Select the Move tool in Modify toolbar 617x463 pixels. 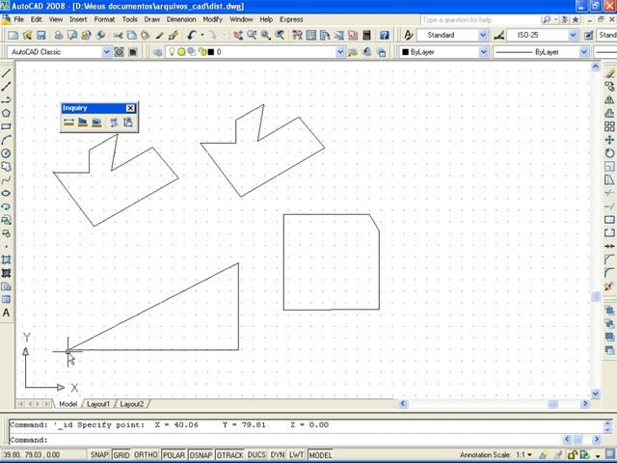point(609,140)
